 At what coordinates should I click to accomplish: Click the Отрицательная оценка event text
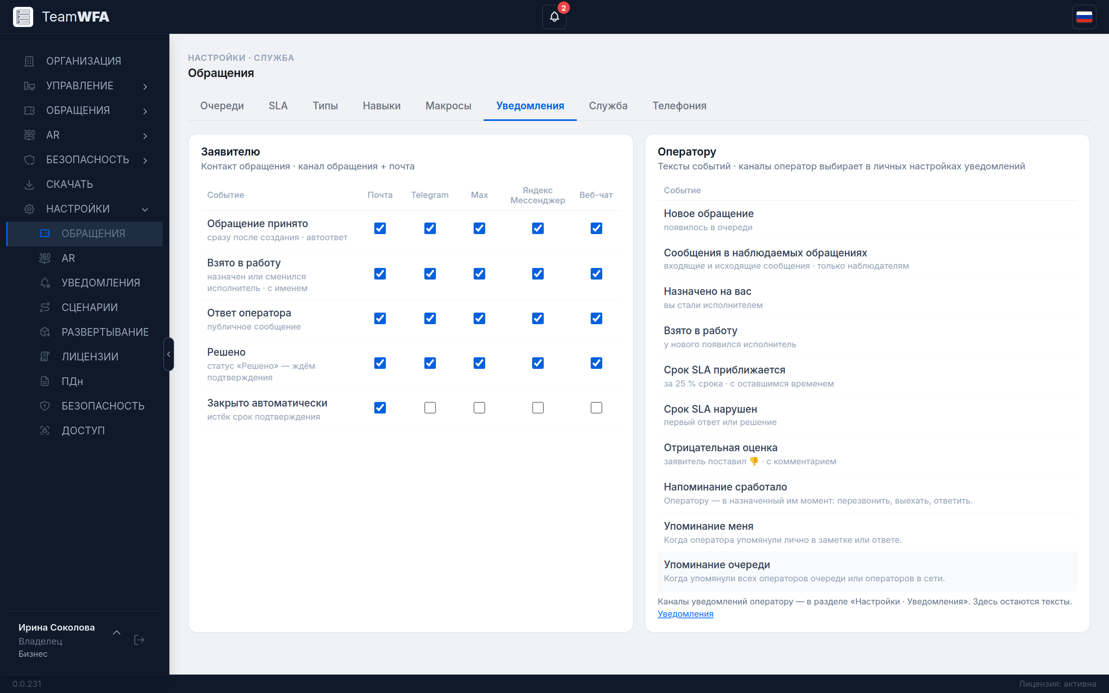(720, 448)
